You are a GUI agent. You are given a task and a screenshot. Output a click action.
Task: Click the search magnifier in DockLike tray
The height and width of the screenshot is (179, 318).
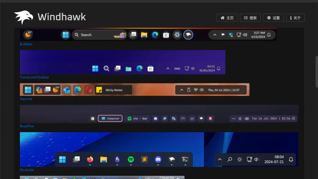click(229, 159)
